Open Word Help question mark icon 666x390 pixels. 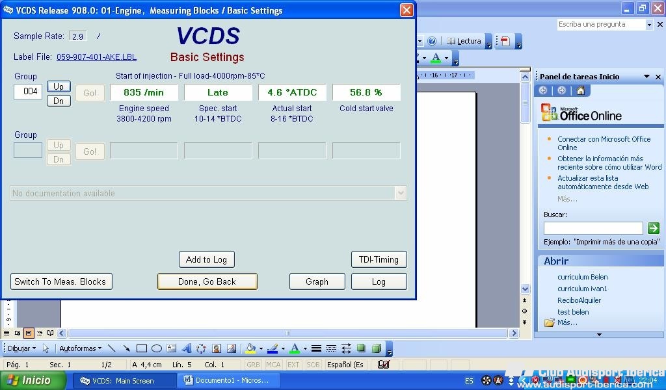pyautogui.click(x=432, y=41)
